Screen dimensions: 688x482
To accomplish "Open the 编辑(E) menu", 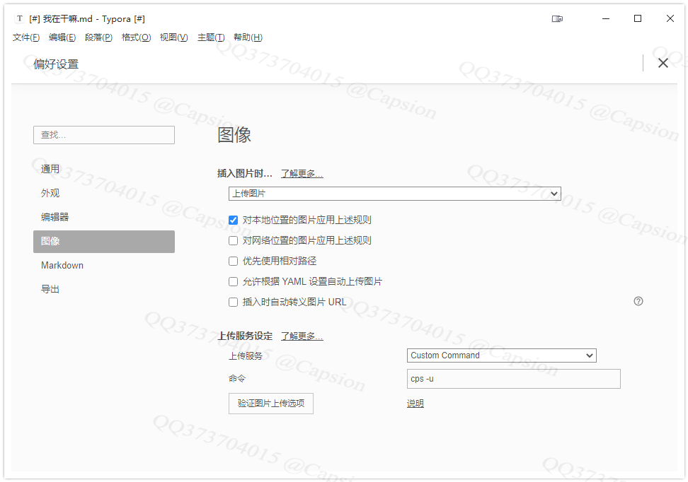I will 62,37.
